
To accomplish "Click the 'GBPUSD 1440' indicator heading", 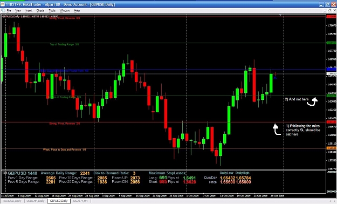I will (x=22, y=173).
